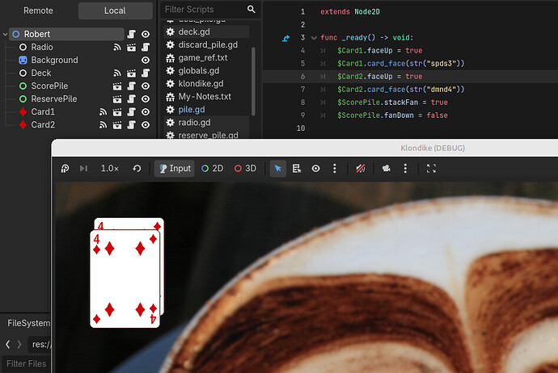
Task: Open camera options three-dots menu
Action: [x=405, y=169]
